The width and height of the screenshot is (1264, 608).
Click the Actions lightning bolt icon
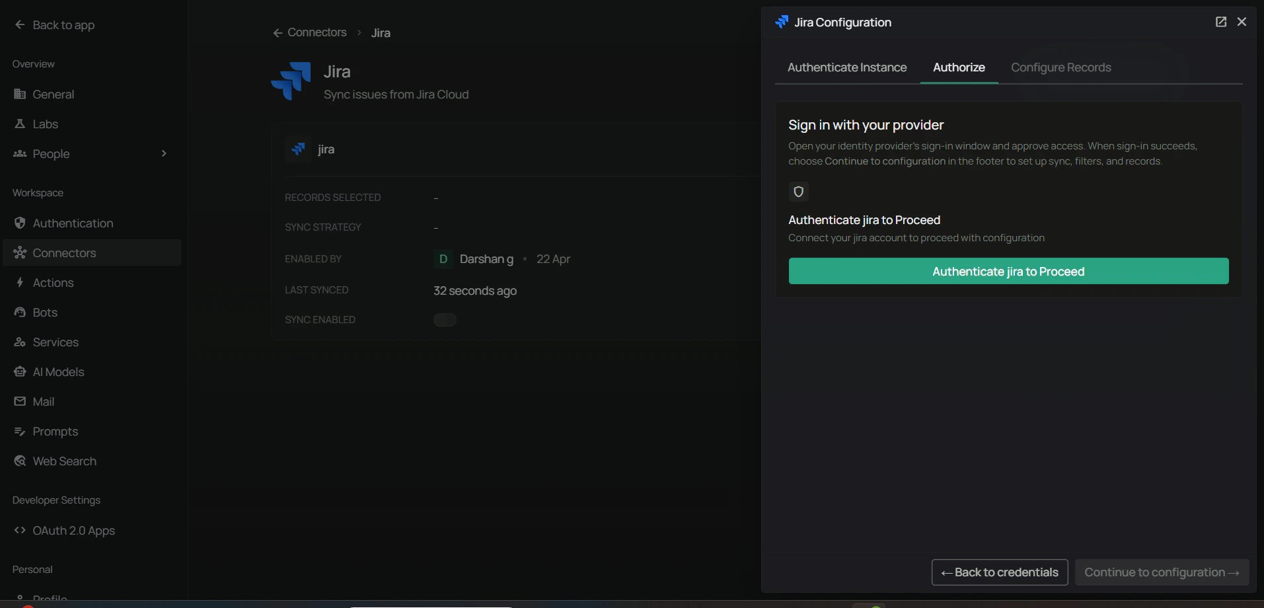tap(20, 282)
